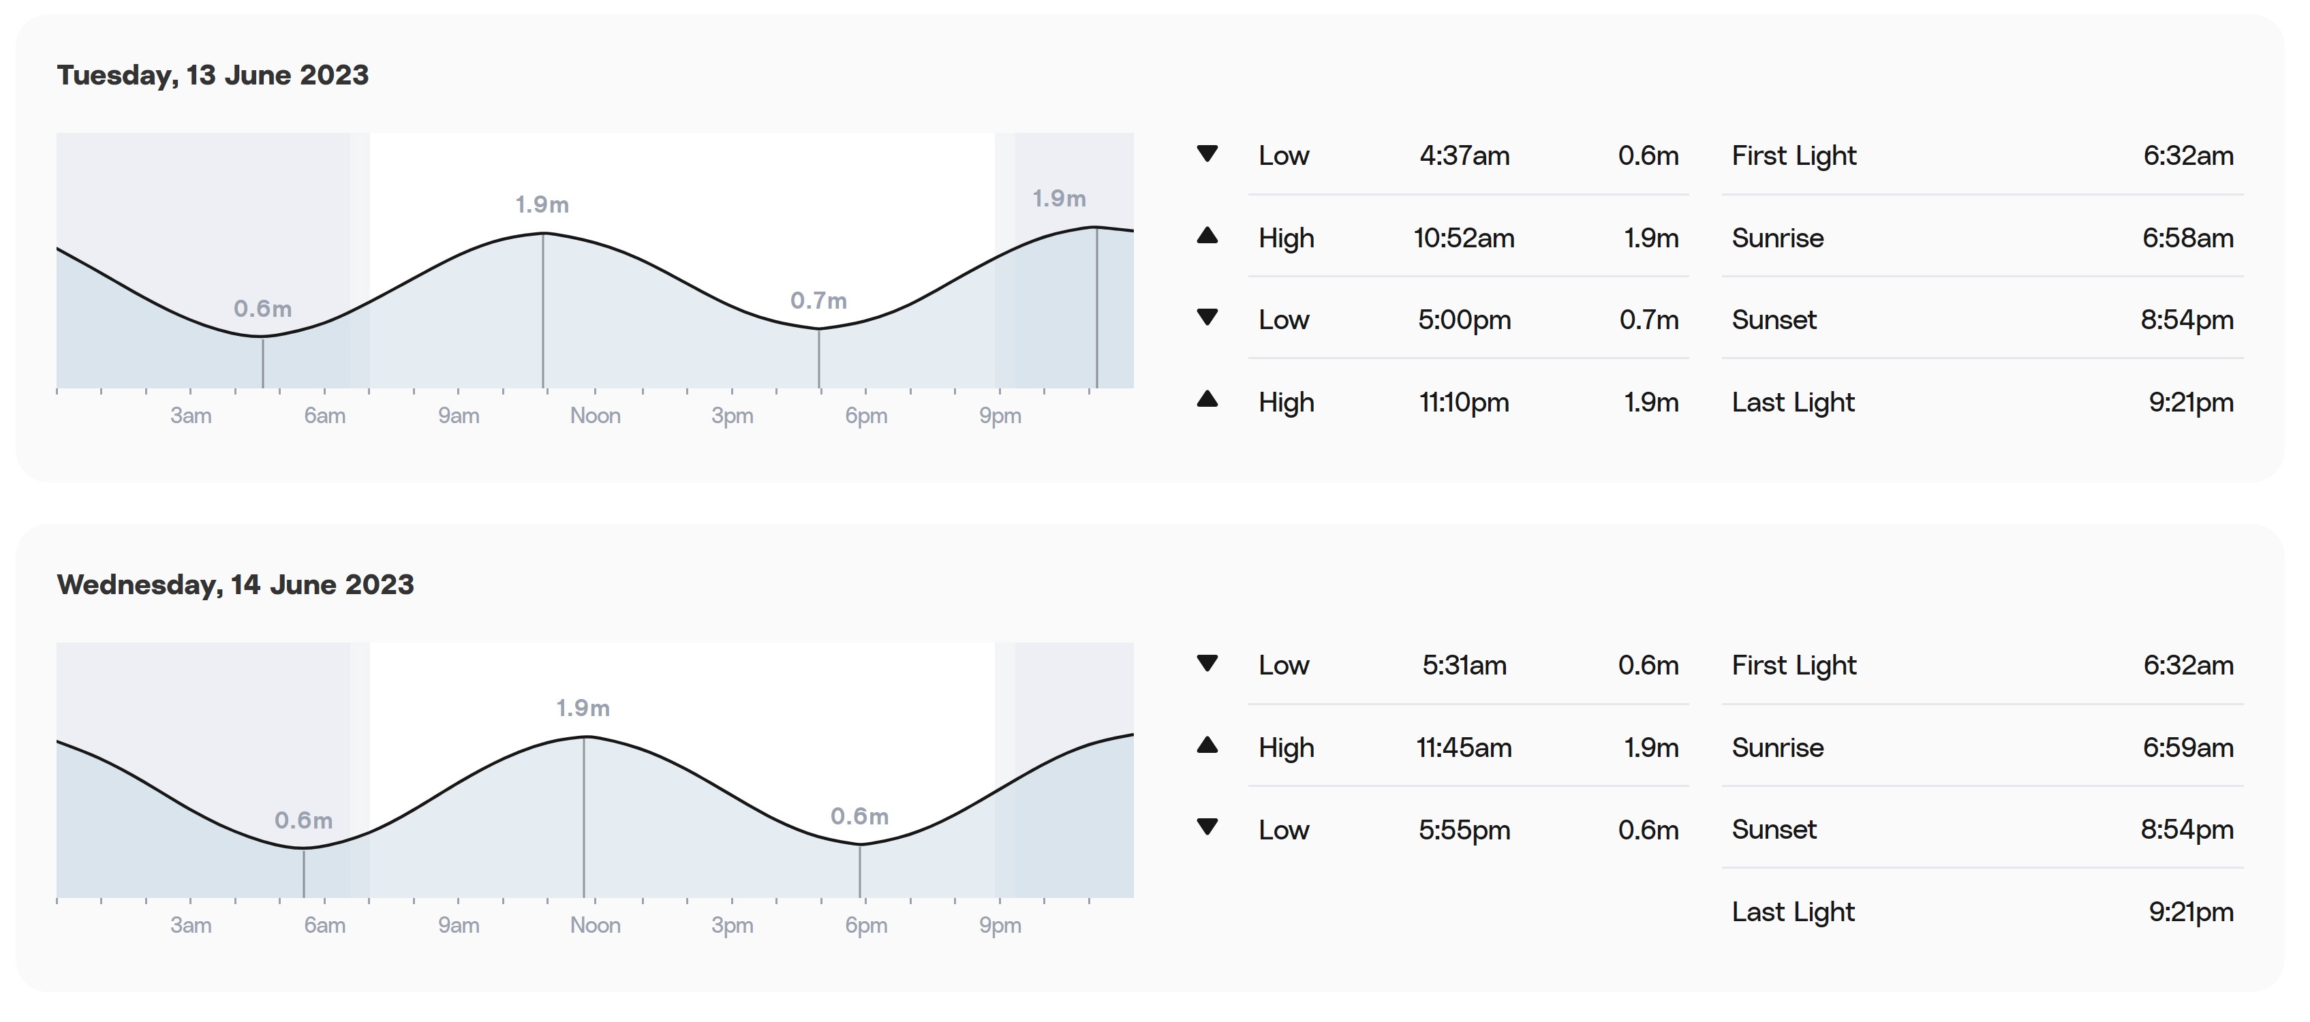Select Tuesday's Last Light 9:21pm row
Viewport: 2310px width, 1022px height.
[x=1983, y=401]
